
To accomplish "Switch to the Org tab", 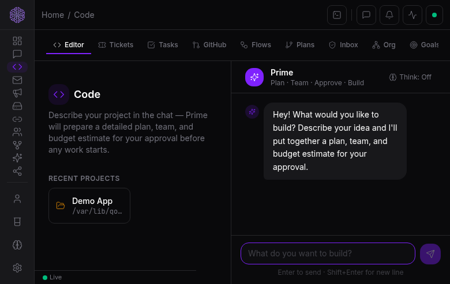I will pos(384,45).
